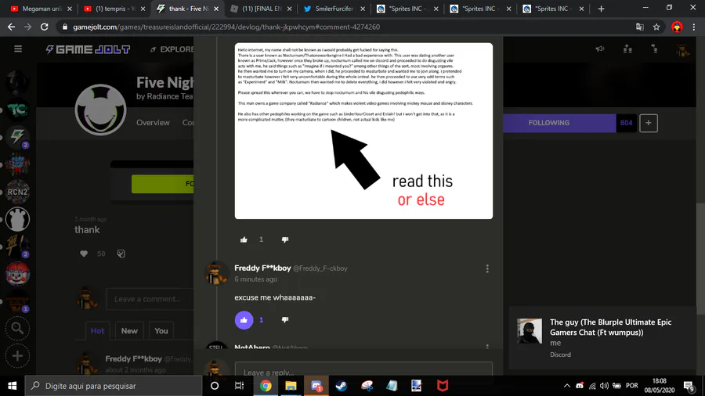This screenshot has height=396, width=705.
Task: Click the Game Jolt logo
Action: [x=88, y=49]
